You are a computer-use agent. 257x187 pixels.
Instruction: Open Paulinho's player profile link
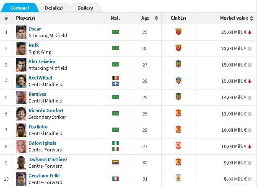click(38, 127)
